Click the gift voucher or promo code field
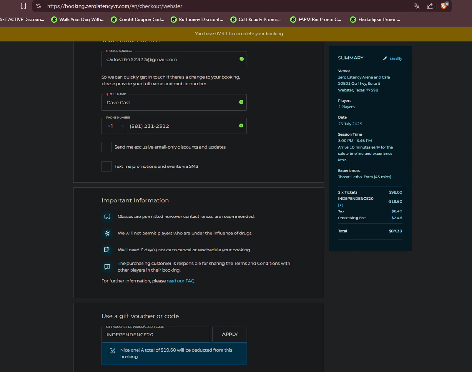This screenshot has width=472, height=372. click(x=156, y=335)
